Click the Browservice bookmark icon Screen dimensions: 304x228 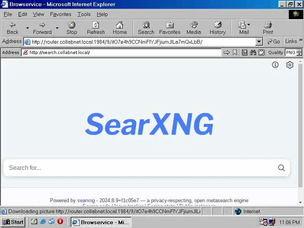click(235, 52)
